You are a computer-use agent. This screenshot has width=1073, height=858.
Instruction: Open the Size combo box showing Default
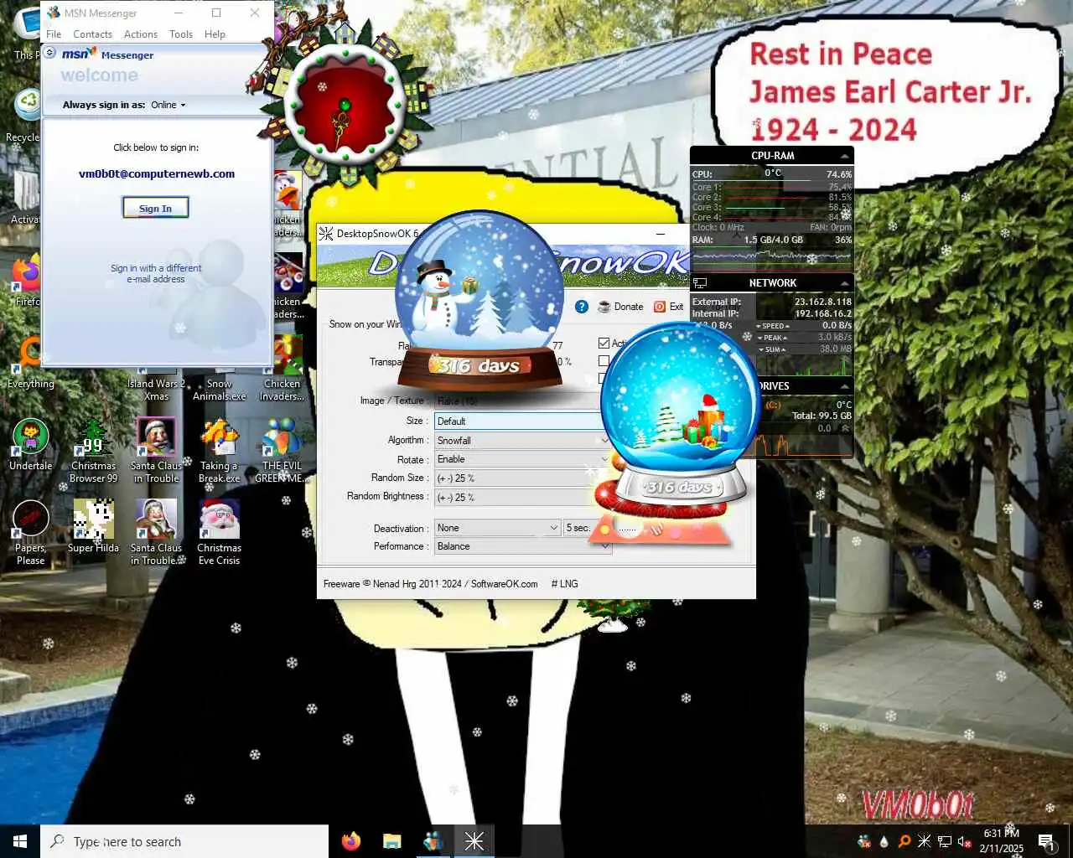click(517, 421)
